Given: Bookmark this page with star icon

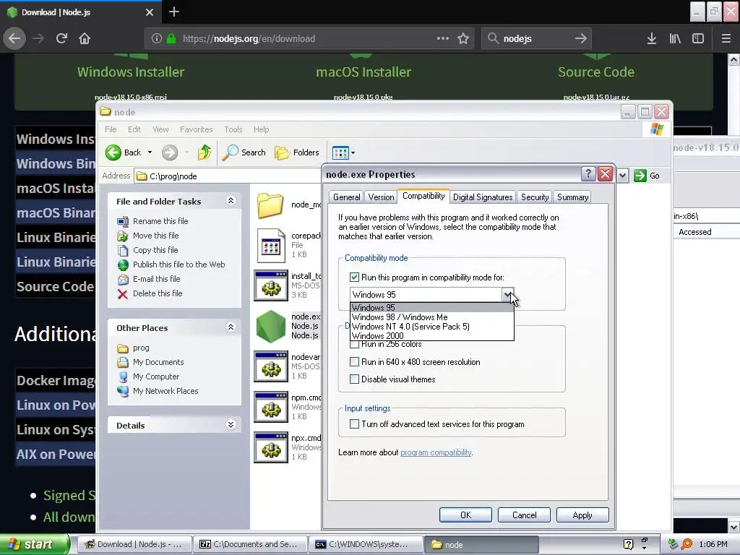Looking at the screenshot, I should (463, 38).
